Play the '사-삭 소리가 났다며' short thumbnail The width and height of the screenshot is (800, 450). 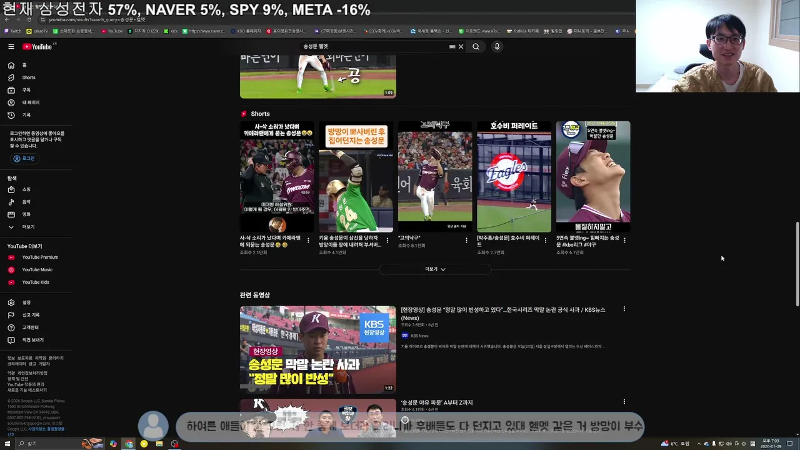tap(277, 177)
